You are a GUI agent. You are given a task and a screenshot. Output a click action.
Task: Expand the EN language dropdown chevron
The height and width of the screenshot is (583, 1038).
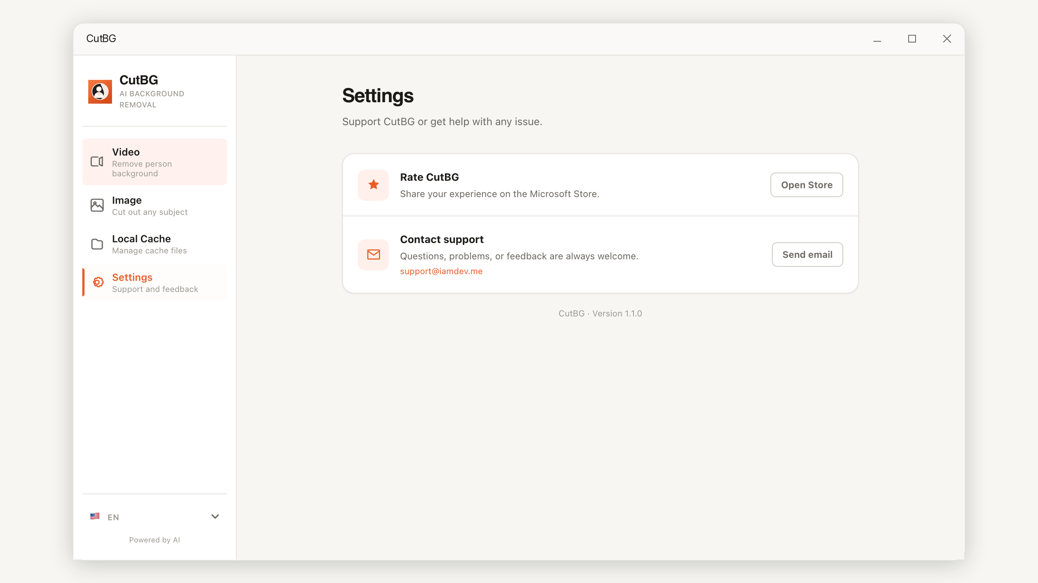tap(215, 517)
